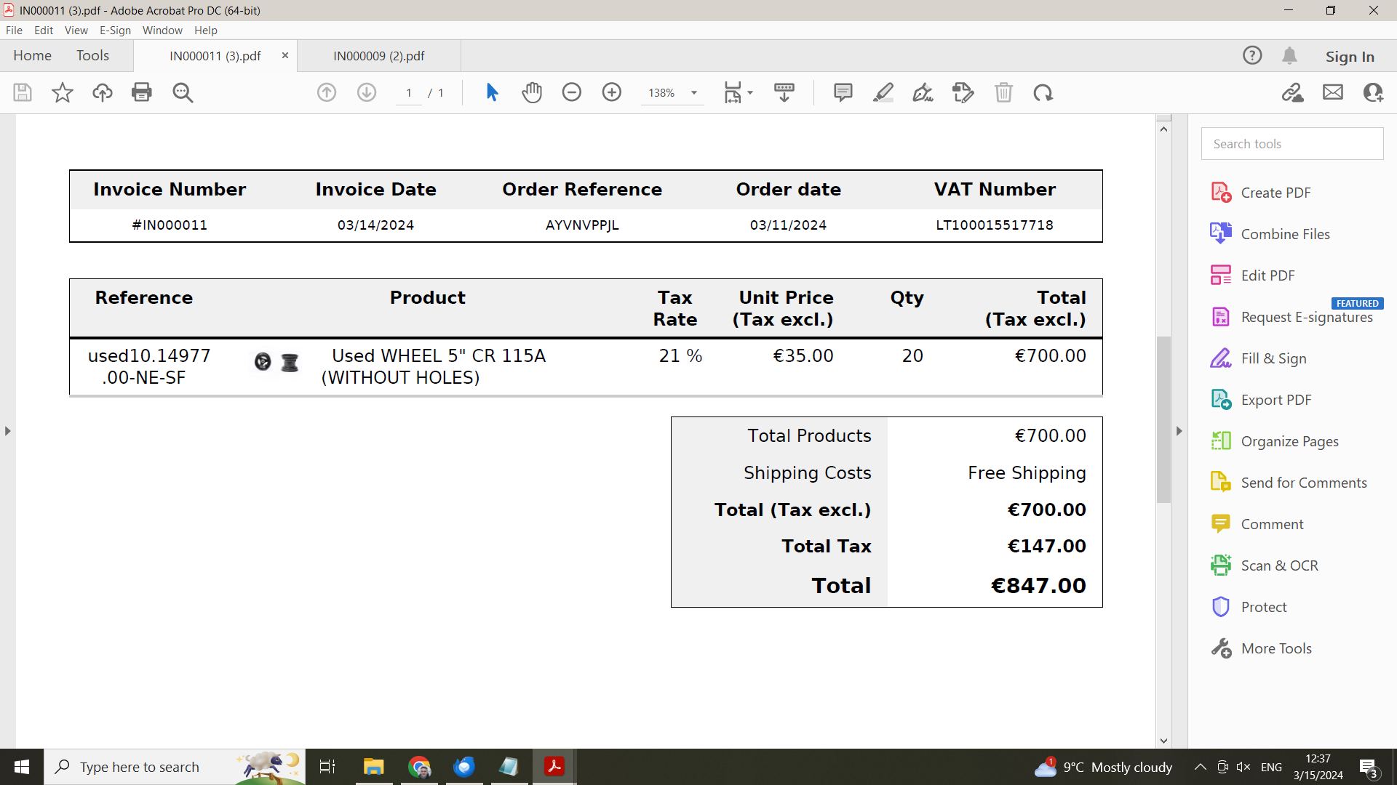Click the Send by email envelope icon
Viewport: 1397px width, 785px height.
(x=1332, y=92)
